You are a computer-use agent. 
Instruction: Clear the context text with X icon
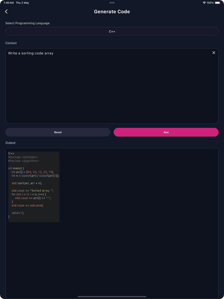(x=214, y=53)
